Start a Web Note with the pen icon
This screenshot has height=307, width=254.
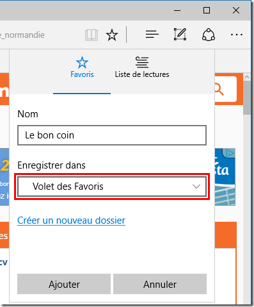[x=180, y=34]
